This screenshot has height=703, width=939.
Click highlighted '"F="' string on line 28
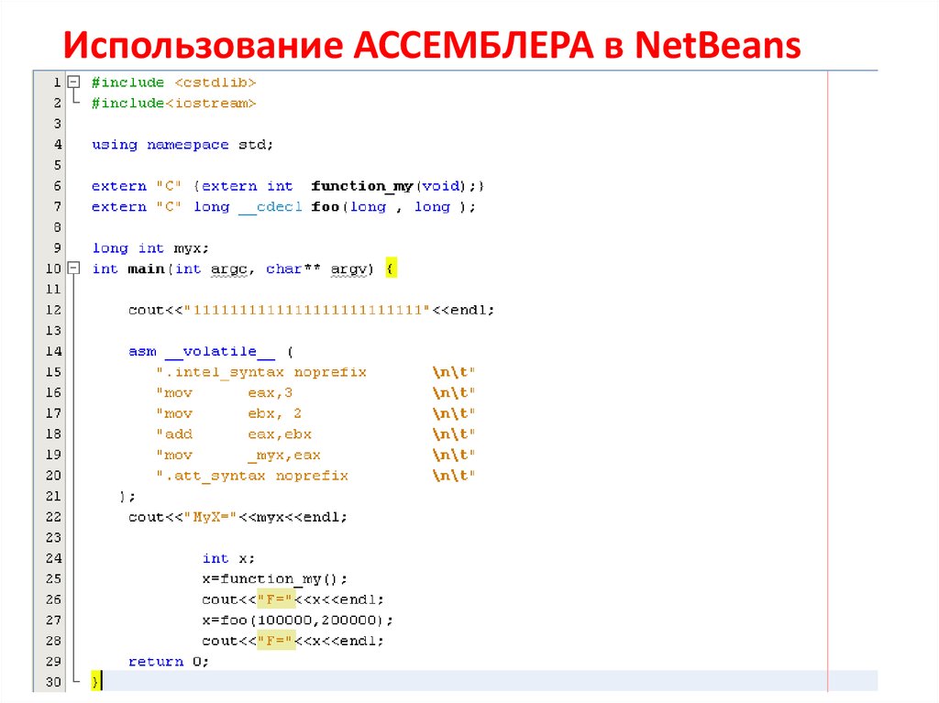(276, 641)
